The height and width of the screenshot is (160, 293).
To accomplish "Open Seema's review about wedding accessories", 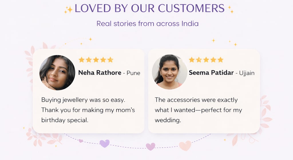I will pos(198,110).
